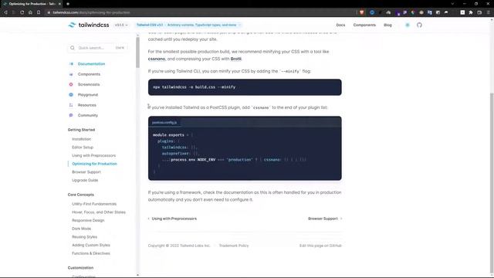Follow the Brotli link in the paragraph
Viewport: 494px width, 278px height.
coord(236,59)
